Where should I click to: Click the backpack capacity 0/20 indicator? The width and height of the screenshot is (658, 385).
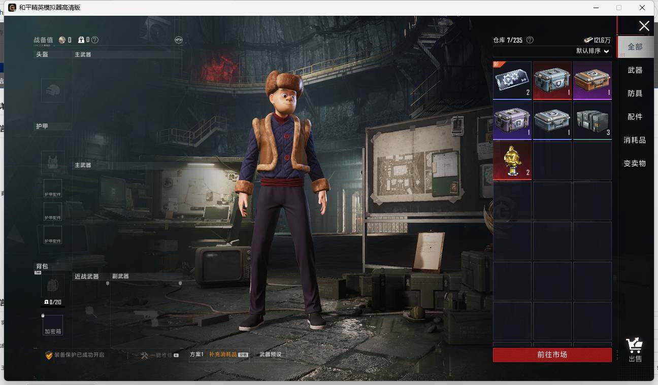pyautogui.click(x=53, y=302)
